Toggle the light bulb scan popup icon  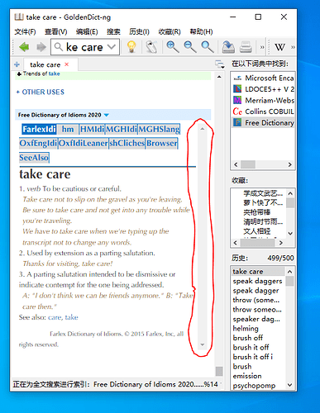point(131,47)
